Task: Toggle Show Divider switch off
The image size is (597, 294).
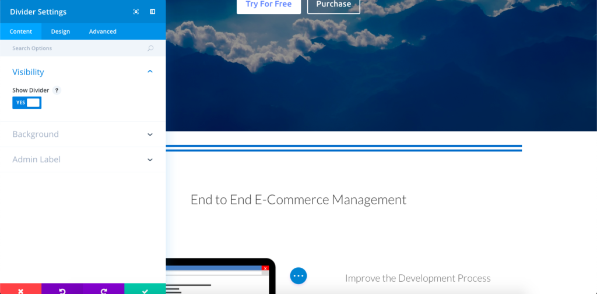Action: 27,102
